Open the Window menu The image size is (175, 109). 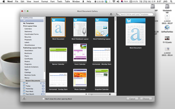pyautogui.click(x=76, y=1)
